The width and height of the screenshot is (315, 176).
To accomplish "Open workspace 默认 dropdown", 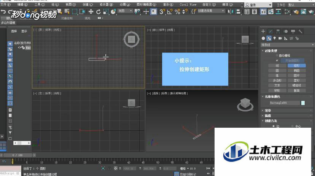I will click(301, 5).
